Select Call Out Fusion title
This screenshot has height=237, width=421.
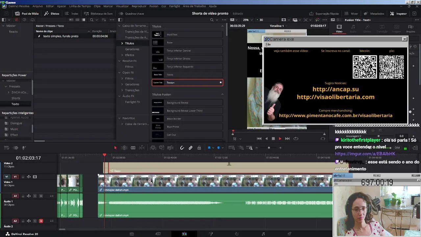click(187, 135)
